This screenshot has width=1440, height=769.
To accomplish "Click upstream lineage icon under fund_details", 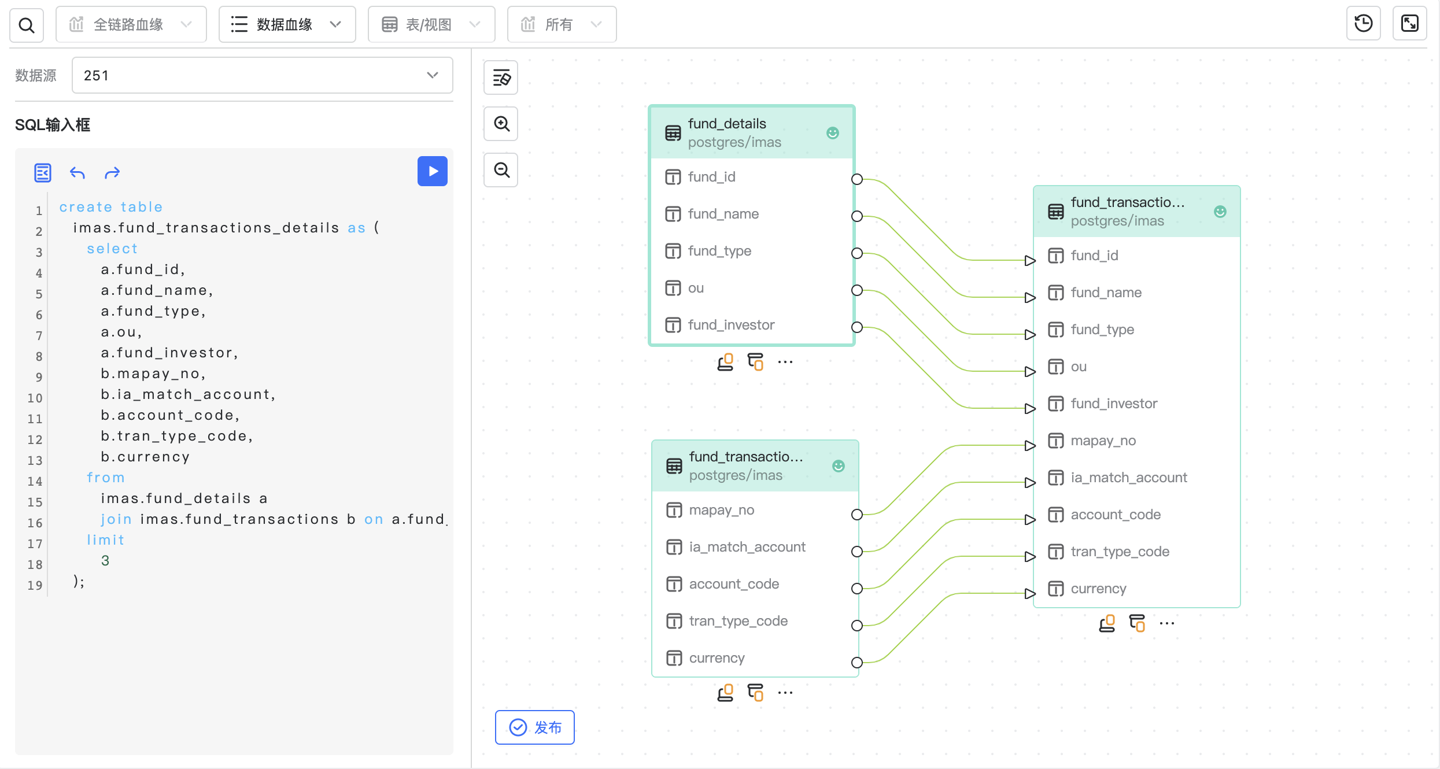I will [725, 362].
